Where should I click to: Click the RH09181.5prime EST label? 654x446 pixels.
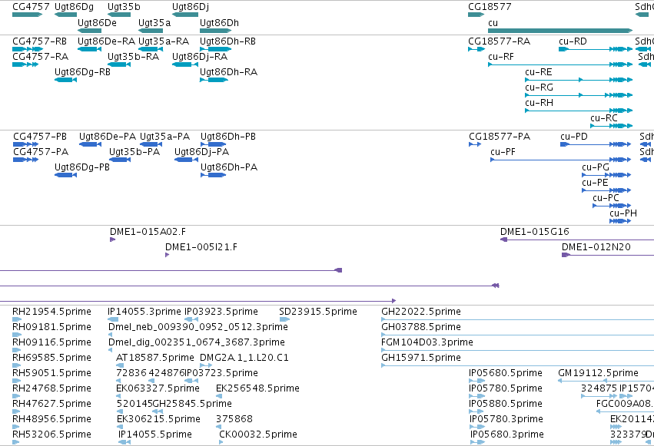(x=51, y=327)
